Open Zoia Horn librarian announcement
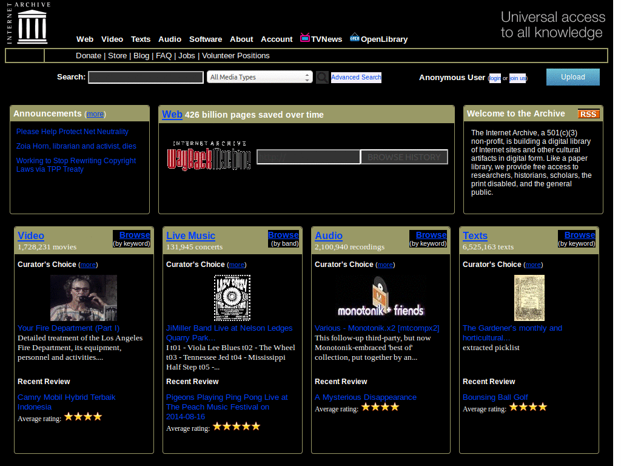The height and width of the screenshot is (466, 621). (76, 146)
